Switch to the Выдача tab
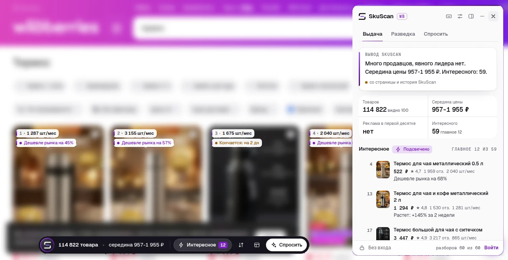This screenshot has width=508, height=260. tap(373, 34)
